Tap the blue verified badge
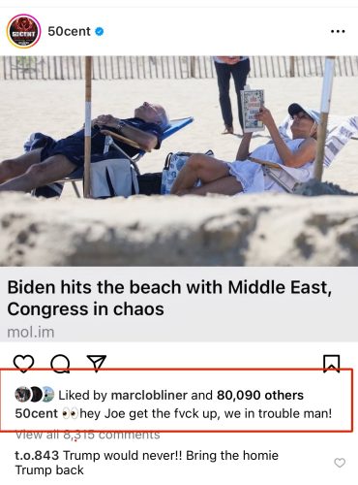This screenshot has height=485, width=358. (x=100, y=31)
